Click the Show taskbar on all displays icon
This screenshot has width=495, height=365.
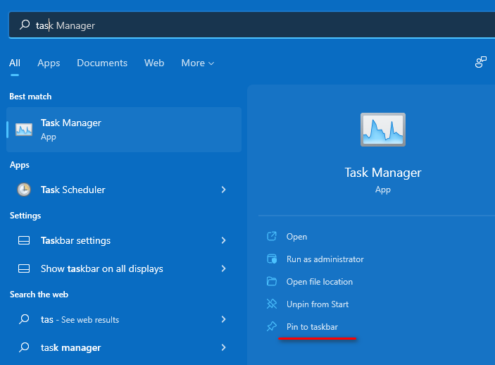point(24,268)
